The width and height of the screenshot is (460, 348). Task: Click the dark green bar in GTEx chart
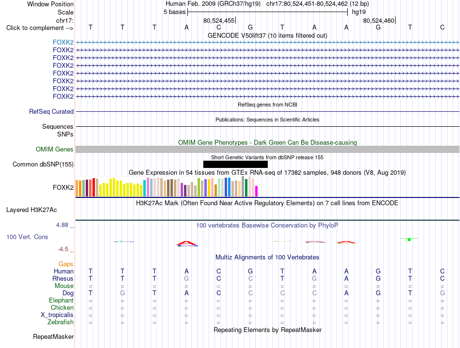click(x=246, y=188)
